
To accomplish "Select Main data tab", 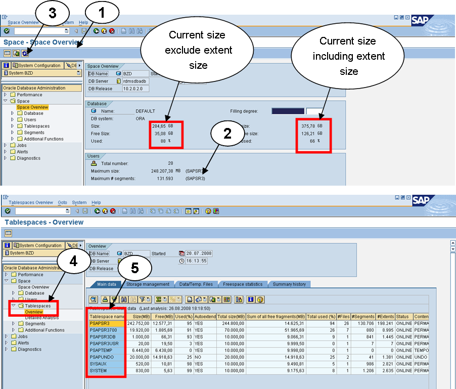I will click(x=107, y=284).
